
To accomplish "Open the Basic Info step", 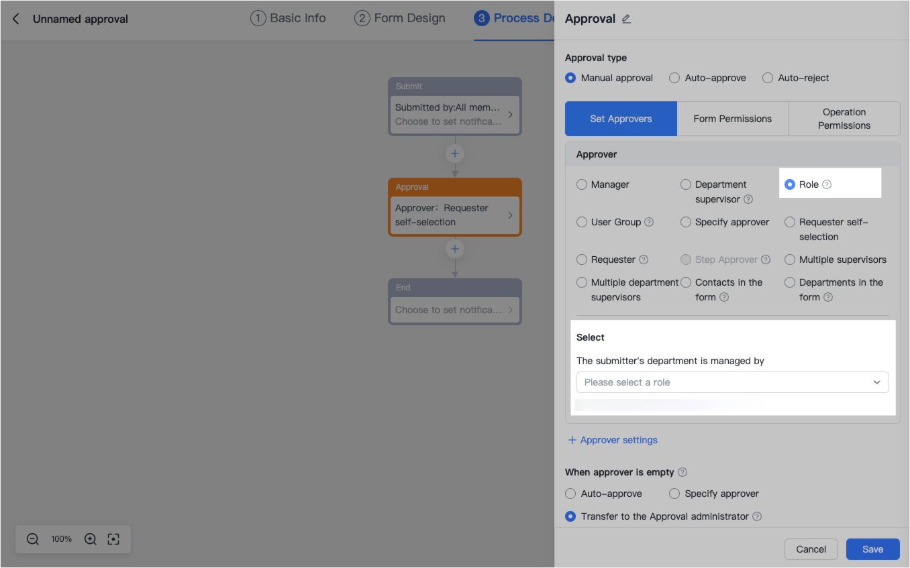I will pyautogui.click(x=288, y=17).
